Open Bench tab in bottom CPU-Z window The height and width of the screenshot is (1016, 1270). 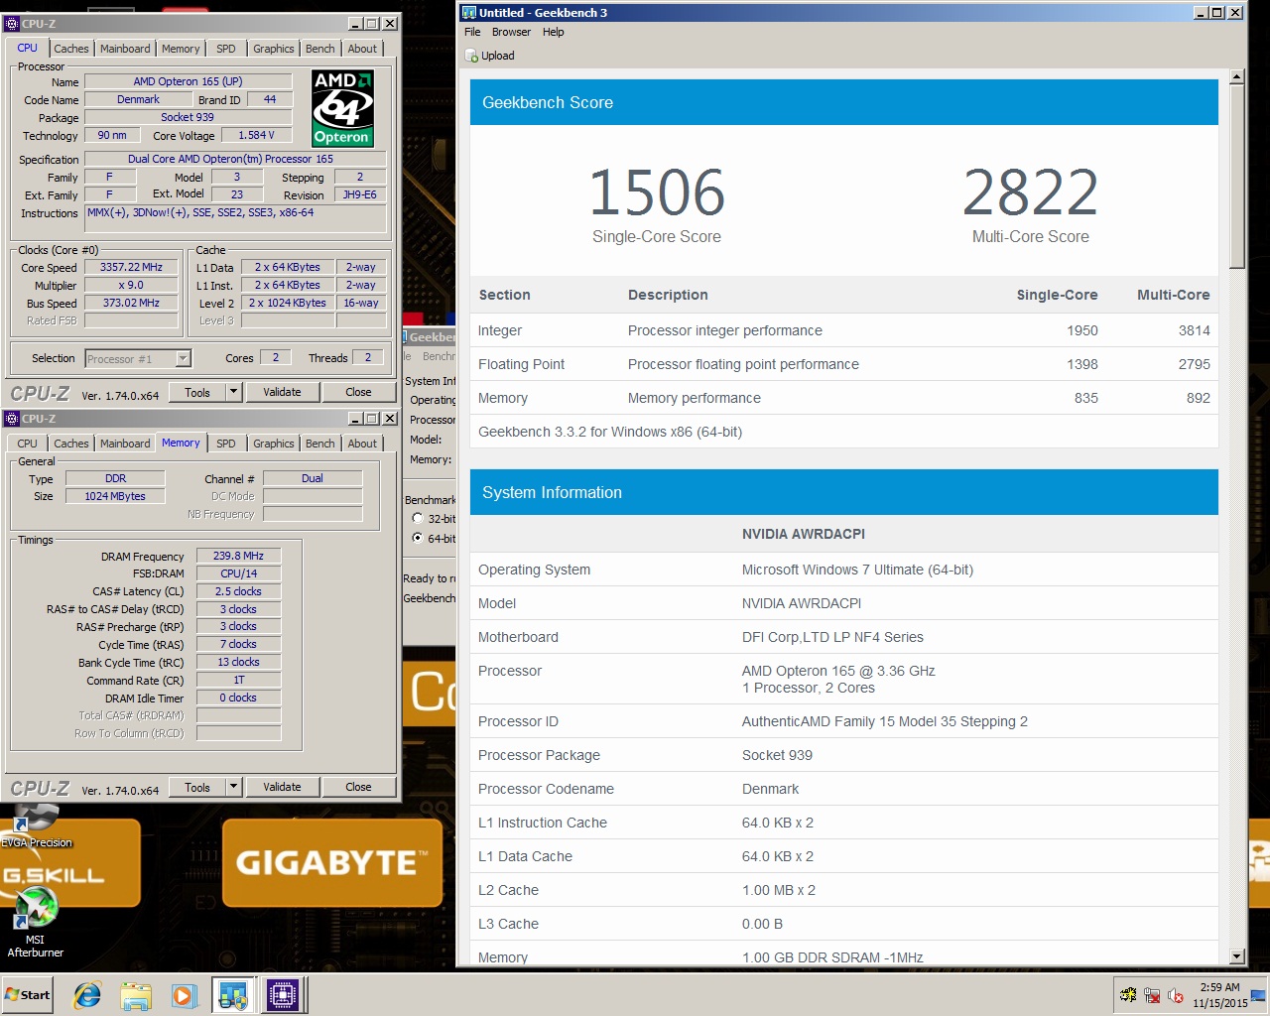[x=319, y=444]
